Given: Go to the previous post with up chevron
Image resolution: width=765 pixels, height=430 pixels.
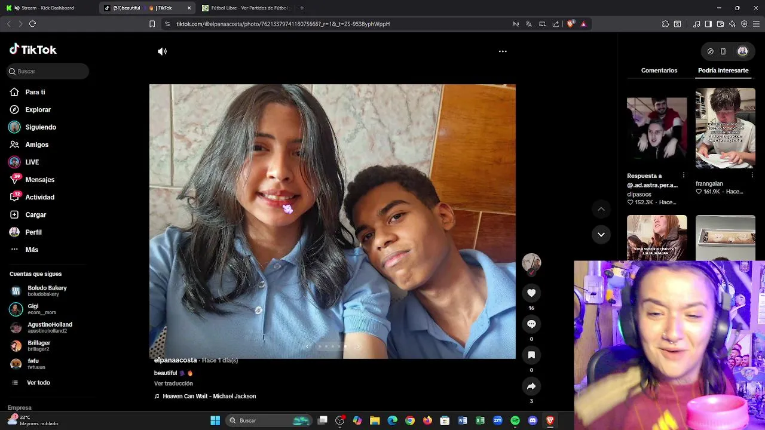Looking at the screenshot, I should (601, 209).
